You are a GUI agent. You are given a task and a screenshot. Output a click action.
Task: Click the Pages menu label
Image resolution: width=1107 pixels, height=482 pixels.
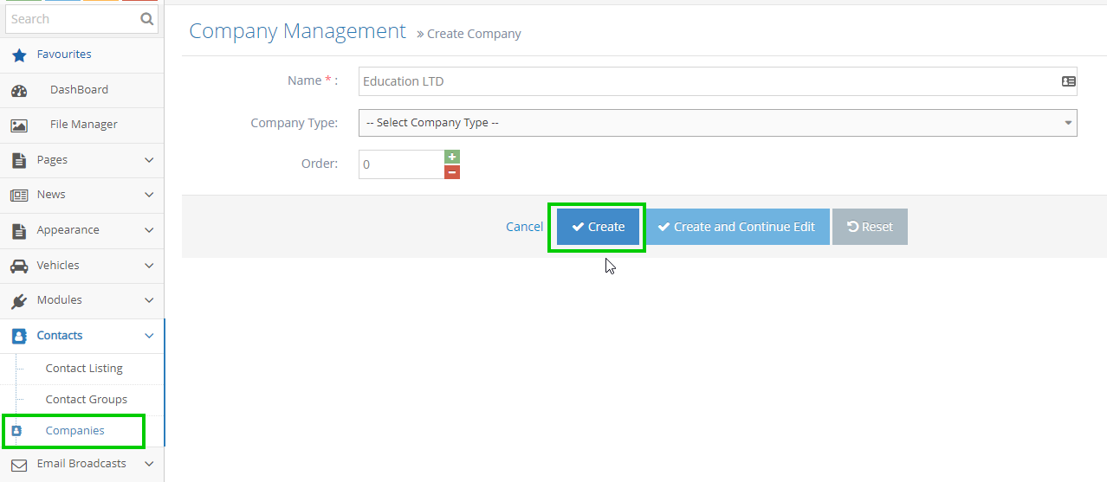pyautogui.click(x=52, y=160)
